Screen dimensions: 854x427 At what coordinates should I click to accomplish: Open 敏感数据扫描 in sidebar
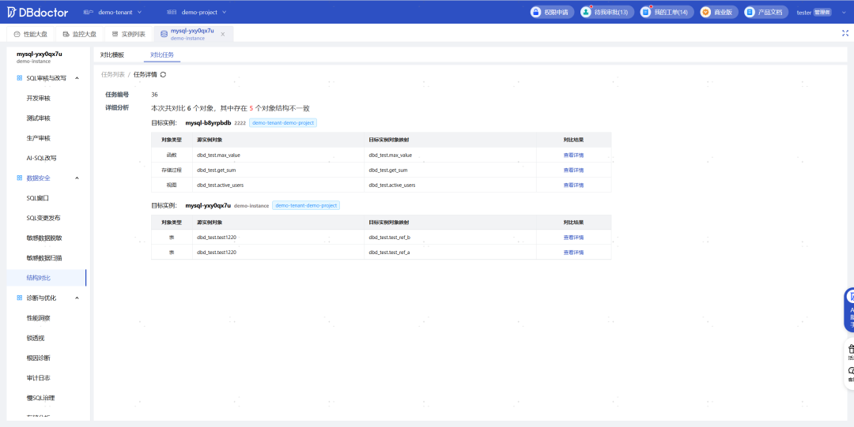pos(43,258)
